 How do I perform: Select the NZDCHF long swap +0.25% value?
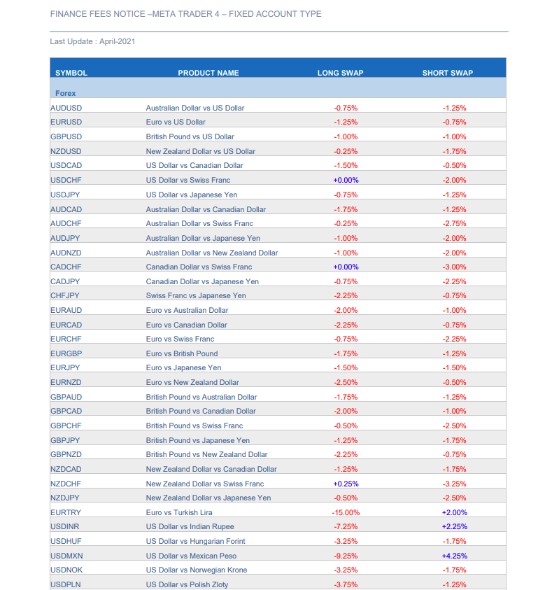pos(346,484)
